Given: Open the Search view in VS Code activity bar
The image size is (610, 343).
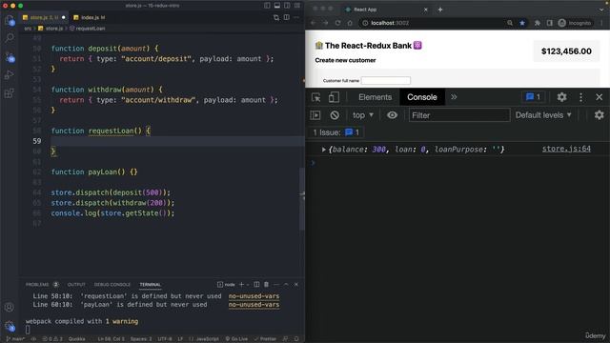Looking at the screenshot, I should point(10,38).
